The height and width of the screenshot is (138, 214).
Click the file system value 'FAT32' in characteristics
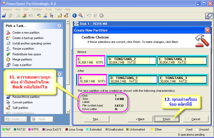119,106
